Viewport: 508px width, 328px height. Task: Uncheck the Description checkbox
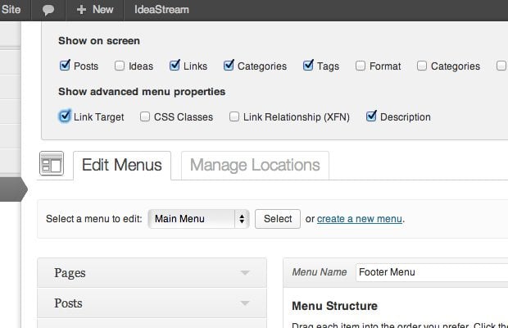point(371,116)
